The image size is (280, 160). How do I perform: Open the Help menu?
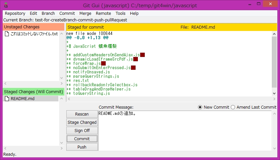(134, 13)
